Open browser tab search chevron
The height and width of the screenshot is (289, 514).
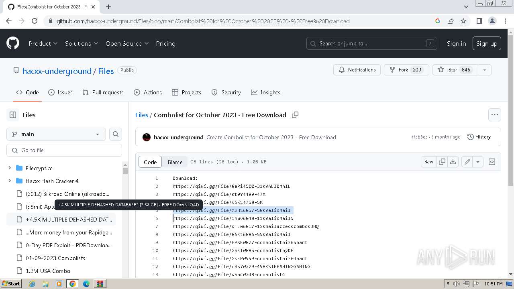tap(466, 7)
